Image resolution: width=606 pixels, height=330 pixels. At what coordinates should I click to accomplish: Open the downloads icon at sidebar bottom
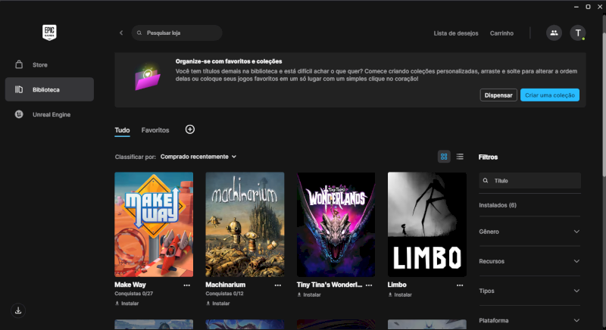coord(18,311)
